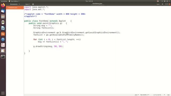Open the hamburger menu next to Save
This screenshot has width=171, height=96.
(x=162, y=4)
